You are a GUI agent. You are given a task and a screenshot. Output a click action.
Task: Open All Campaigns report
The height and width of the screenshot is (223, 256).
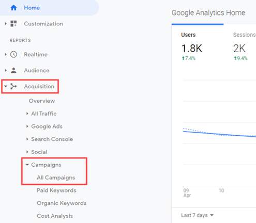(56, 178)
